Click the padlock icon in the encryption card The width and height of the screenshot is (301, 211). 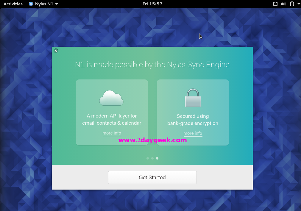(193, 98)
